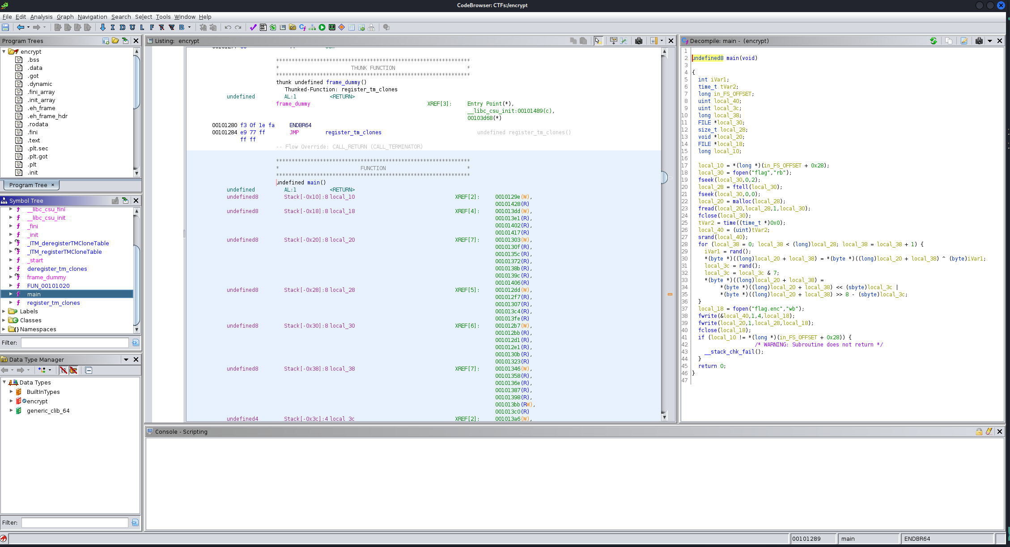Open the Listing field format dropdown arrow
Screen dimensions: 1010x547
point(662,41)
